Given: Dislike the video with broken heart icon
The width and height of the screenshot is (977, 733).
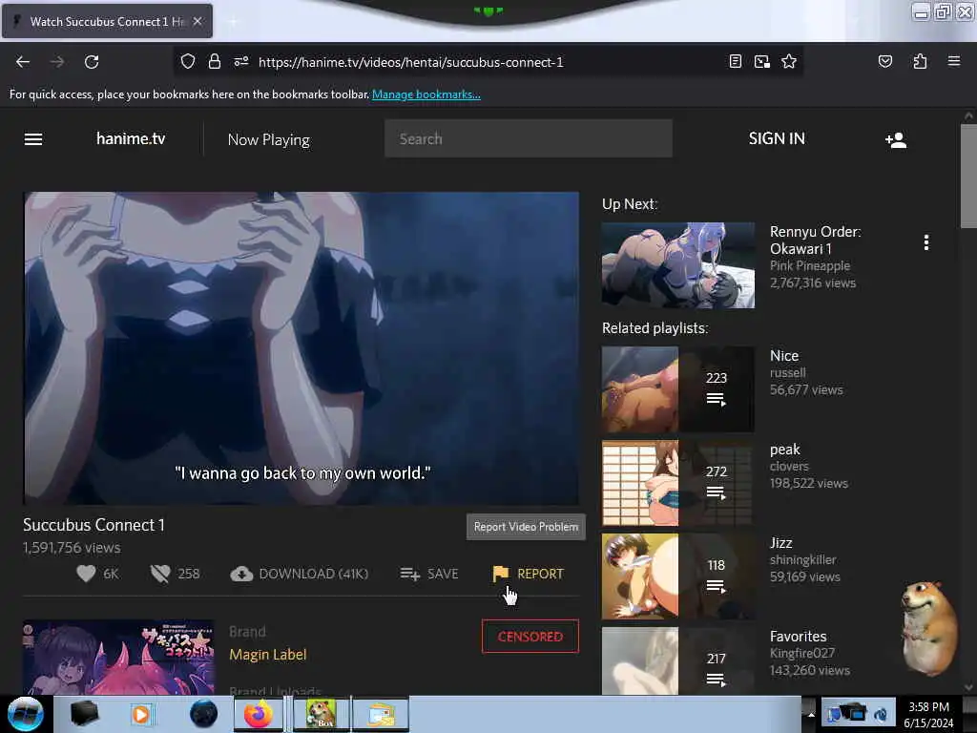Looking at the screenshot, I should [160, 574].
